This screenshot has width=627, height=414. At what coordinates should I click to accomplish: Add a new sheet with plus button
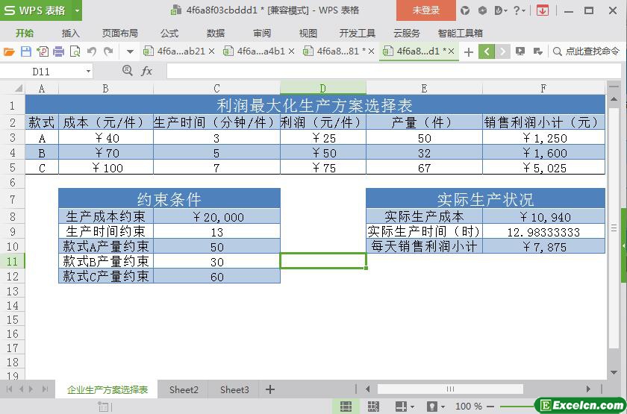pyautogui.click(x=270, y=389)
